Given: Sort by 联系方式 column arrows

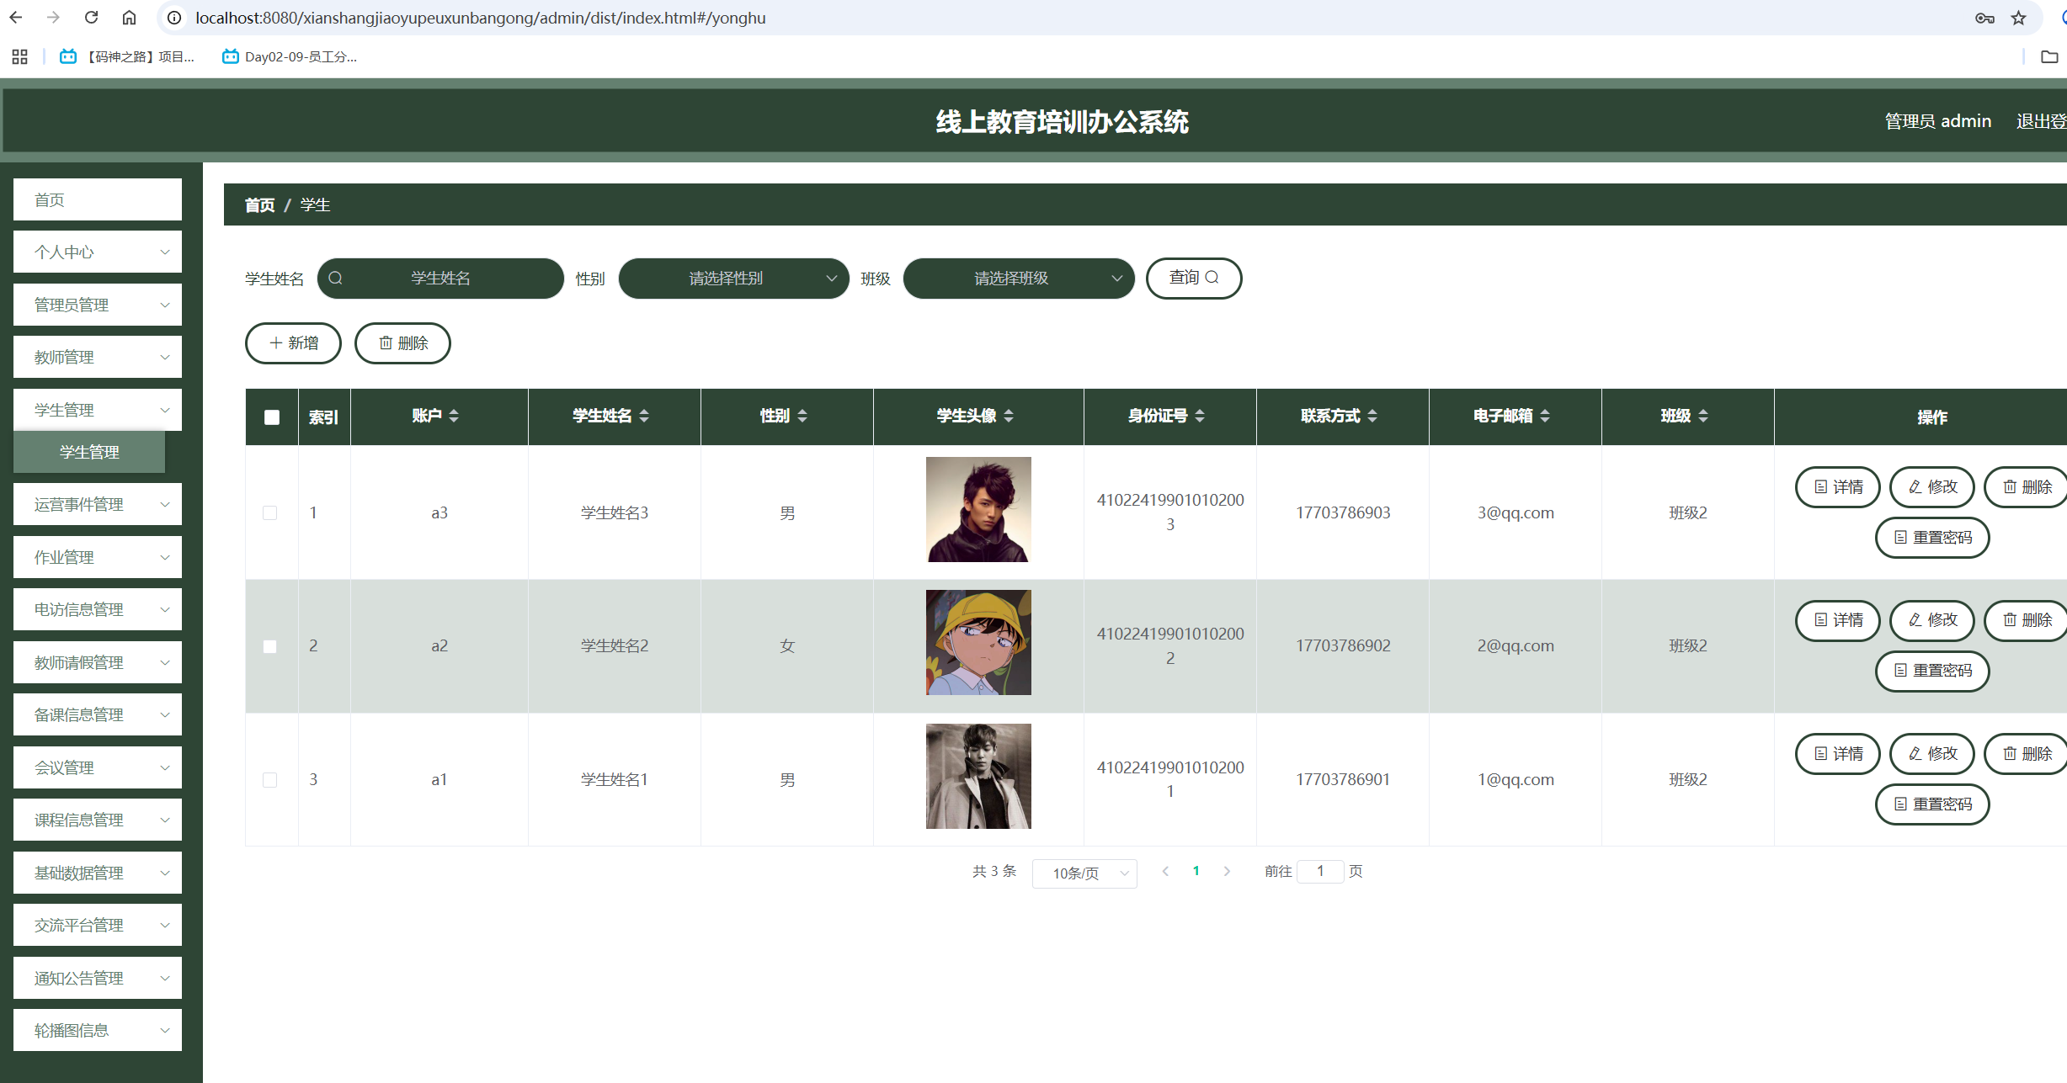Looking at the screenshot, I should [1372, 416].
